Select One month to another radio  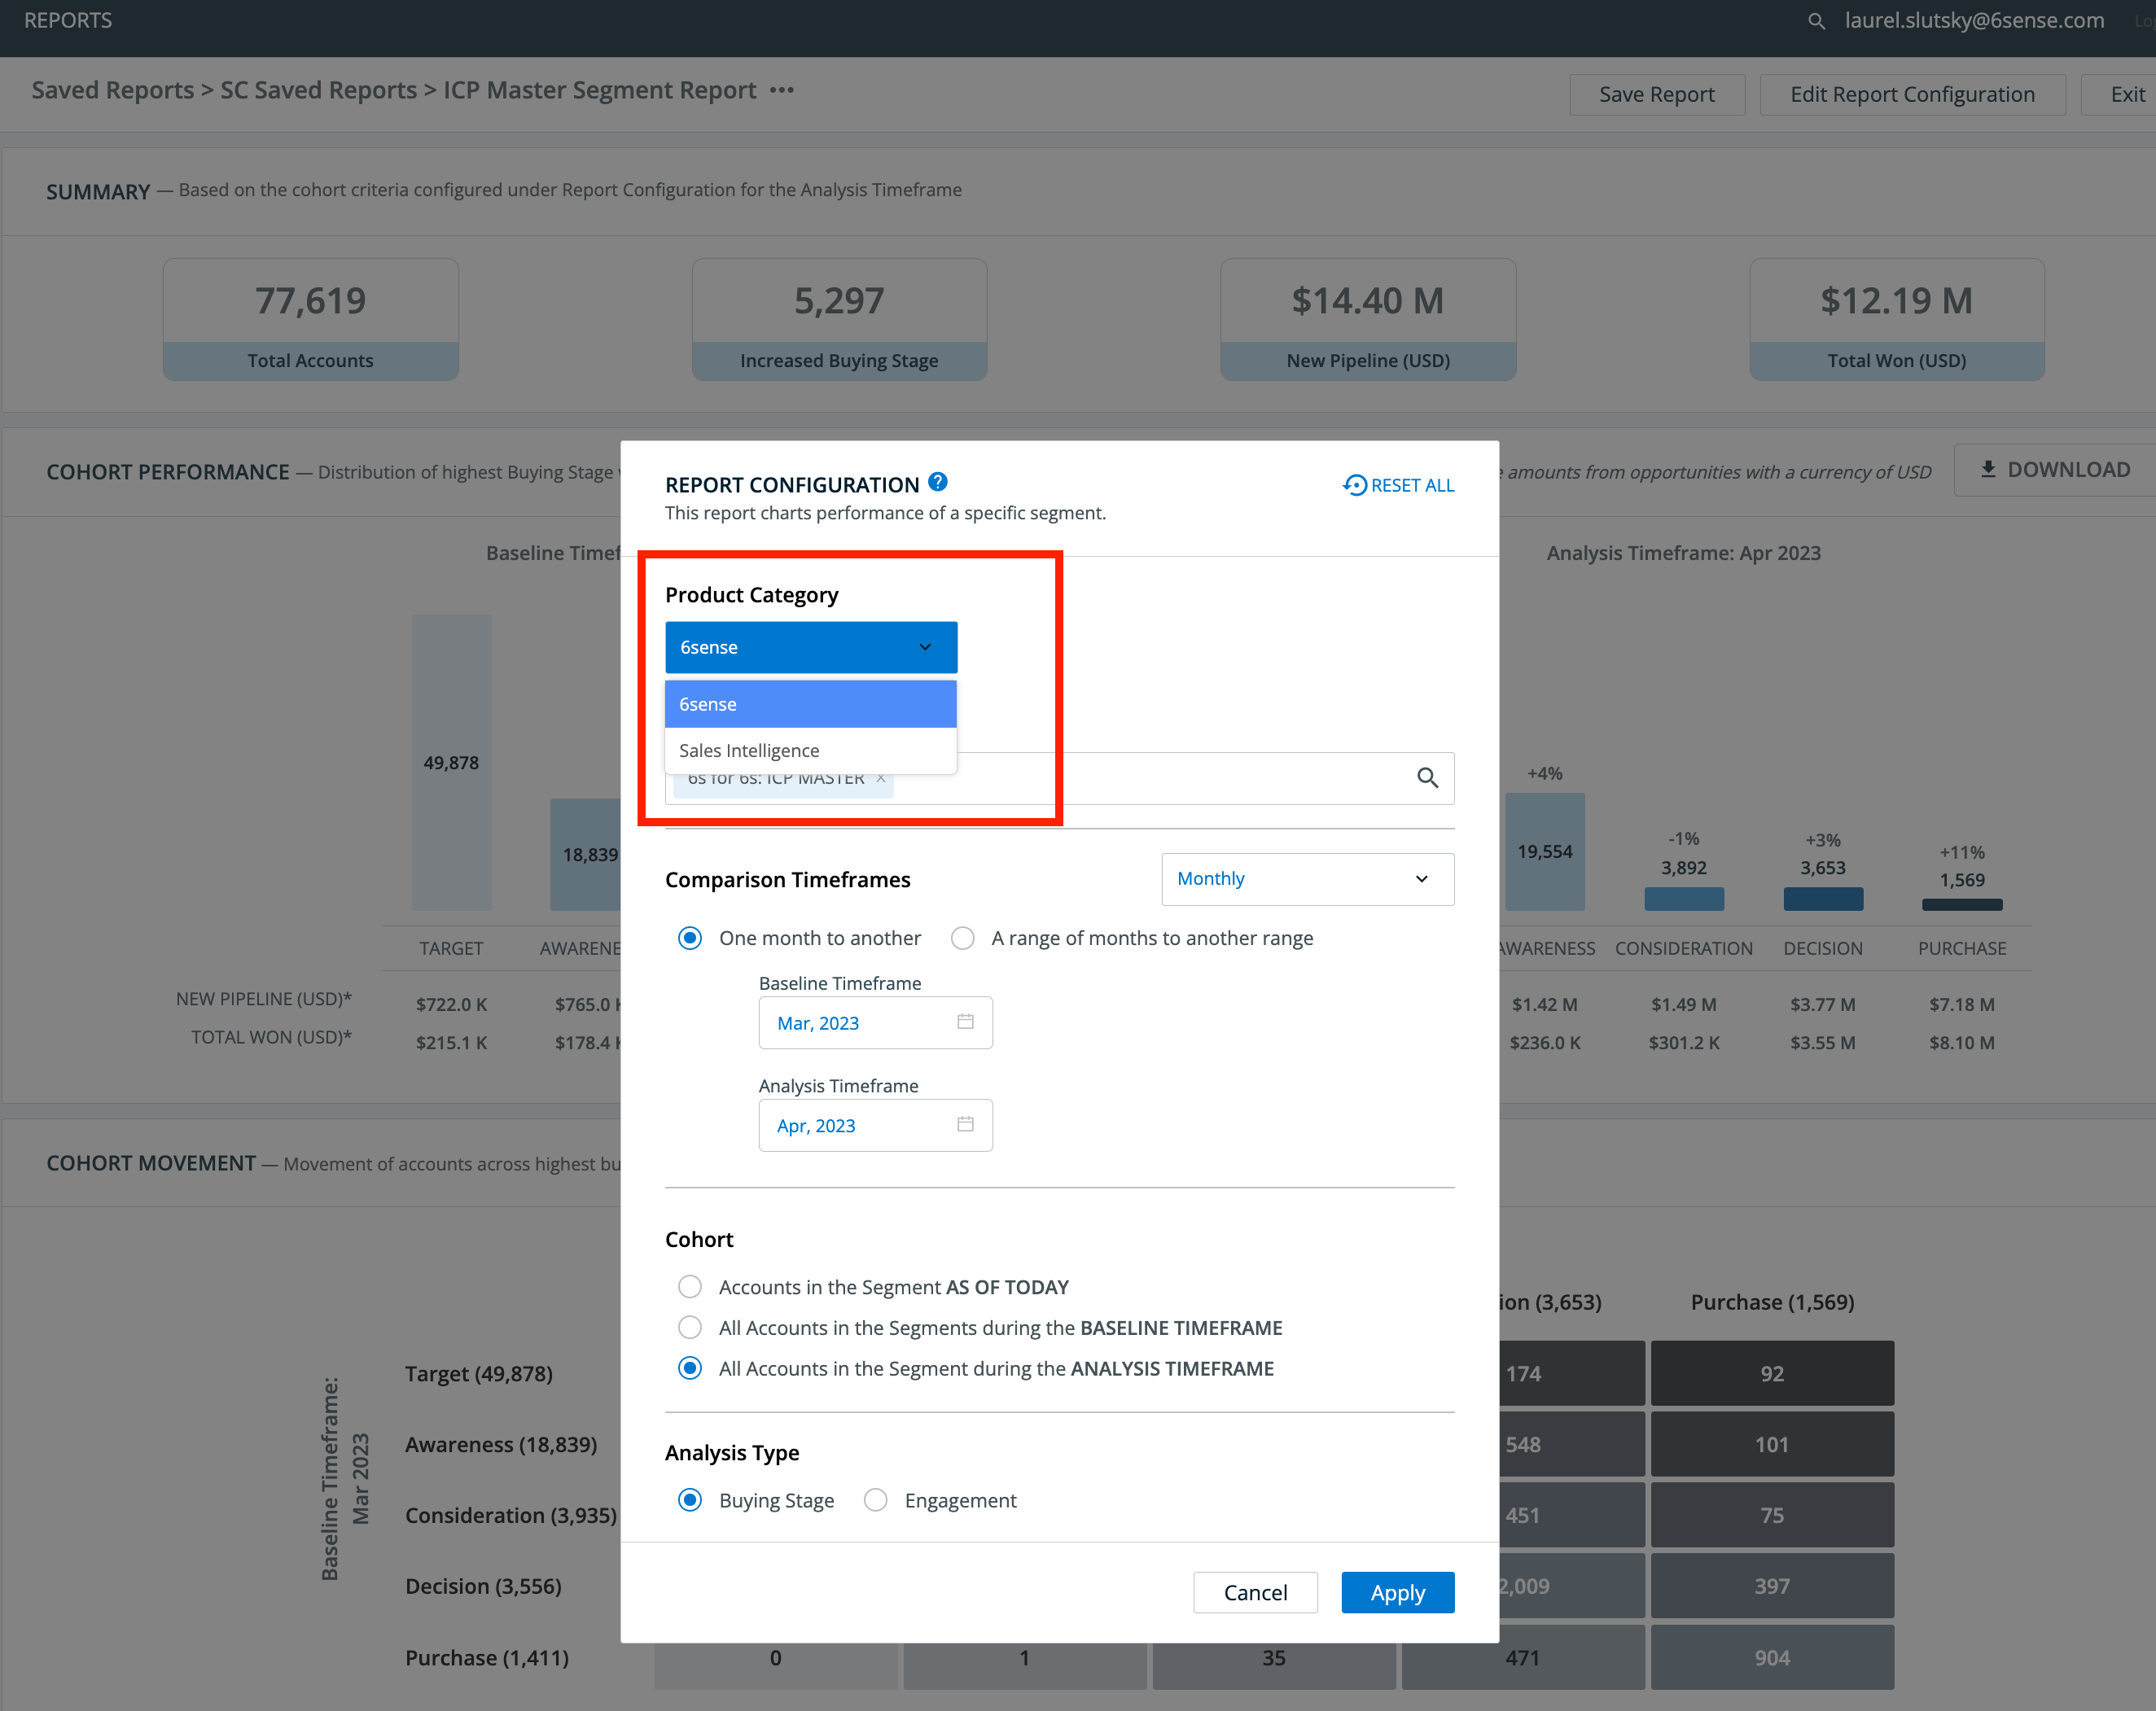coord(690,938)
